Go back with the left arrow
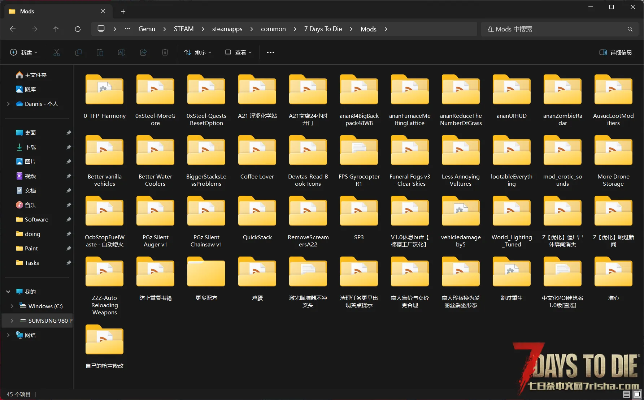 click(x=13, y=29)
